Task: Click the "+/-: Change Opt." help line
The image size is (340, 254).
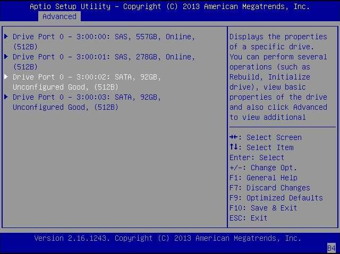Action: tap(263, 168)
